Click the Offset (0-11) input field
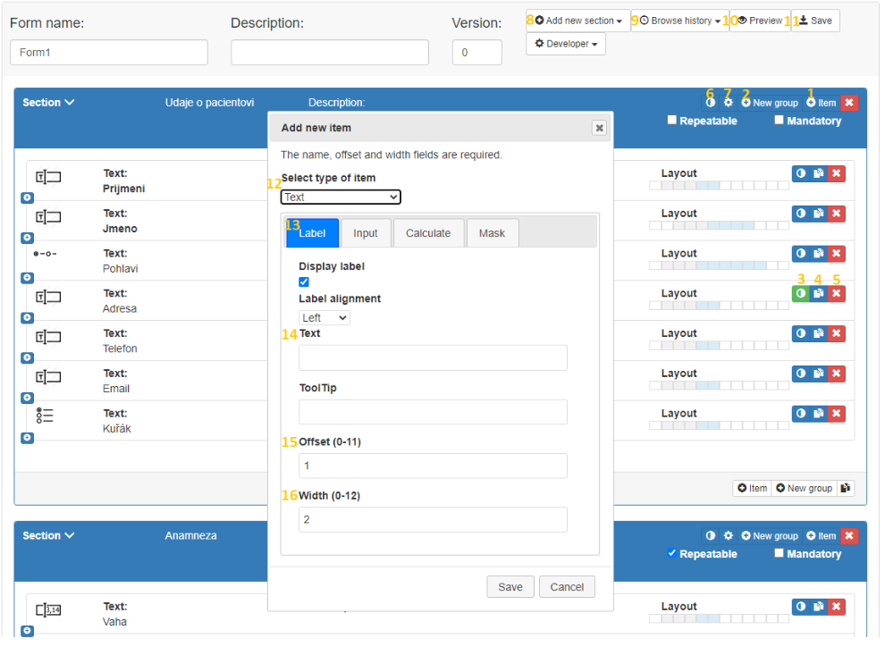This screenshot has height=647, width=885. pyautogui.click(x=433, y=466)
